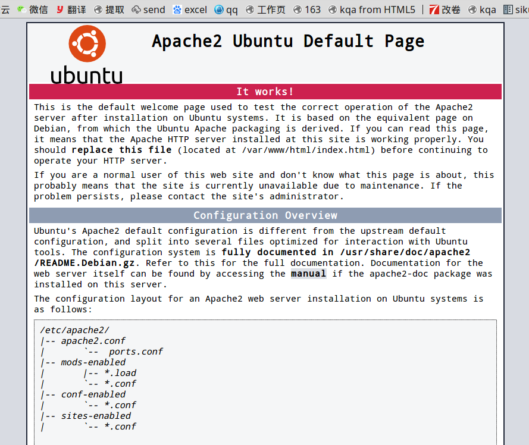The image size is (529, 445).
Task: Open the 微信 bookmark
Action: pyautogui.click(x=33, y=10)
